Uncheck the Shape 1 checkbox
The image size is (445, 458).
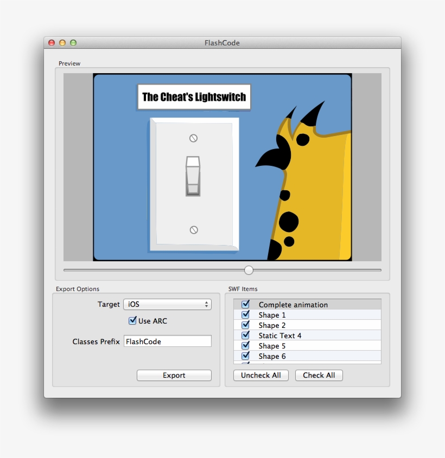246,314
